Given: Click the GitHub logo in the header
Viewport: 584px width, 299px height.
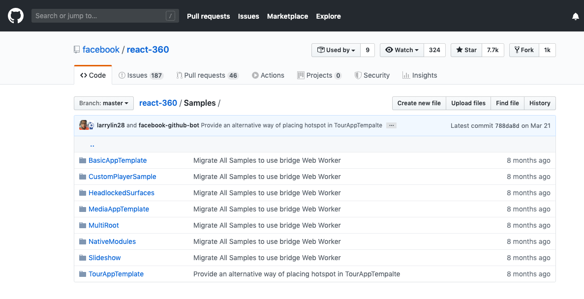Looking at the screenshot, I should tap(15, 15).
